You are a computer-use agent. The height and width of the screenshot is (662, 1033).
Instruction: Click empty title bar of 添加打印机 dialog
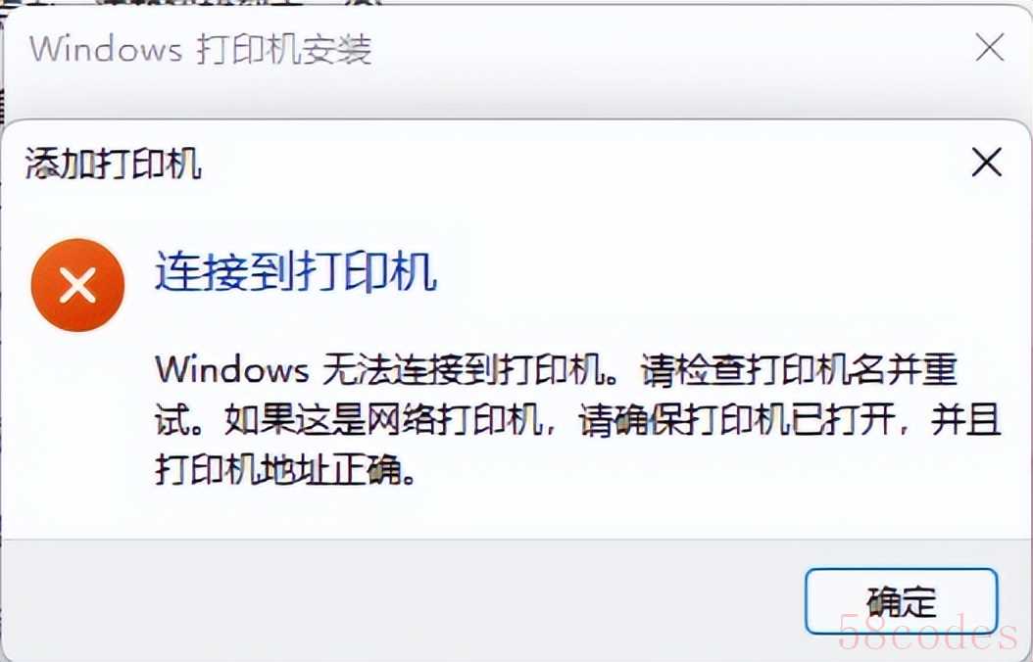pyautogui.click(x=580, y=163)
